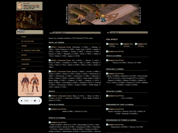Open RAMZA Foil image under OPUS XIII
The image size is (178, 133).
point(115,74)
